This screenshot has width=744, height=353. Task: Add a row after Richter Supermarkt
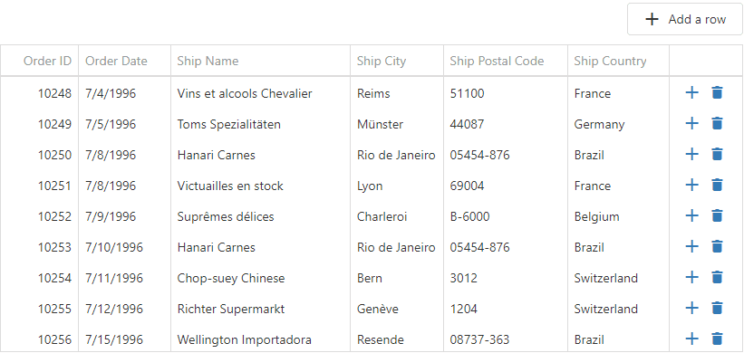click(x=692, y=309)
